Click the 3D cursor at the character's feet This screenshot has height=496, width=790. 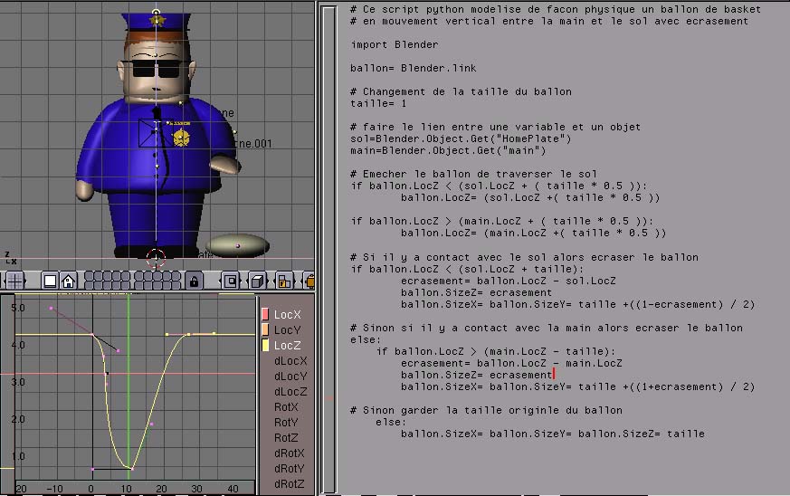click(x=156, y=257)
